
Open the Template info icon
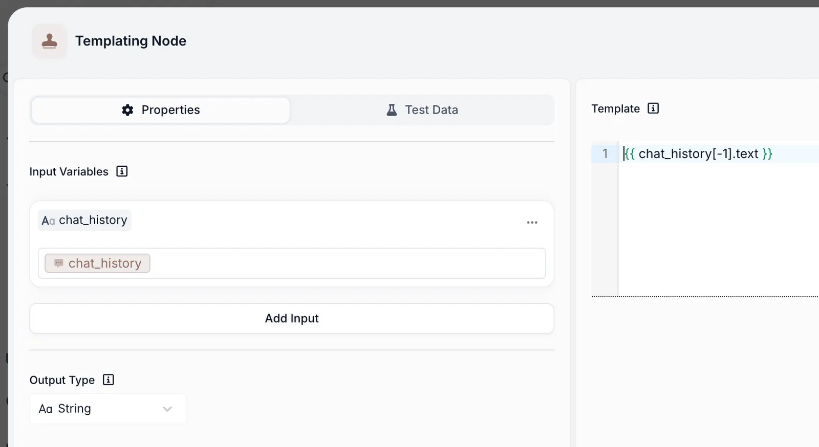[653, 108]
